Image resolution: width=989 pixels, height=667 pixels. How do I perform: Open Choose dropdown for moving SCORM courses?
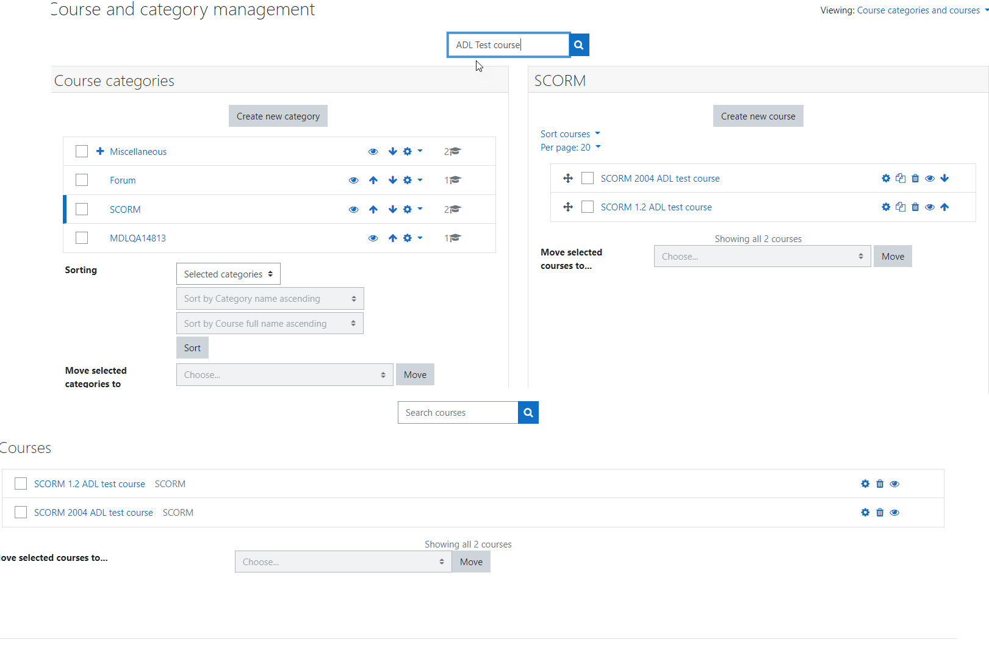pyautogui.click(x=762, y=256)
